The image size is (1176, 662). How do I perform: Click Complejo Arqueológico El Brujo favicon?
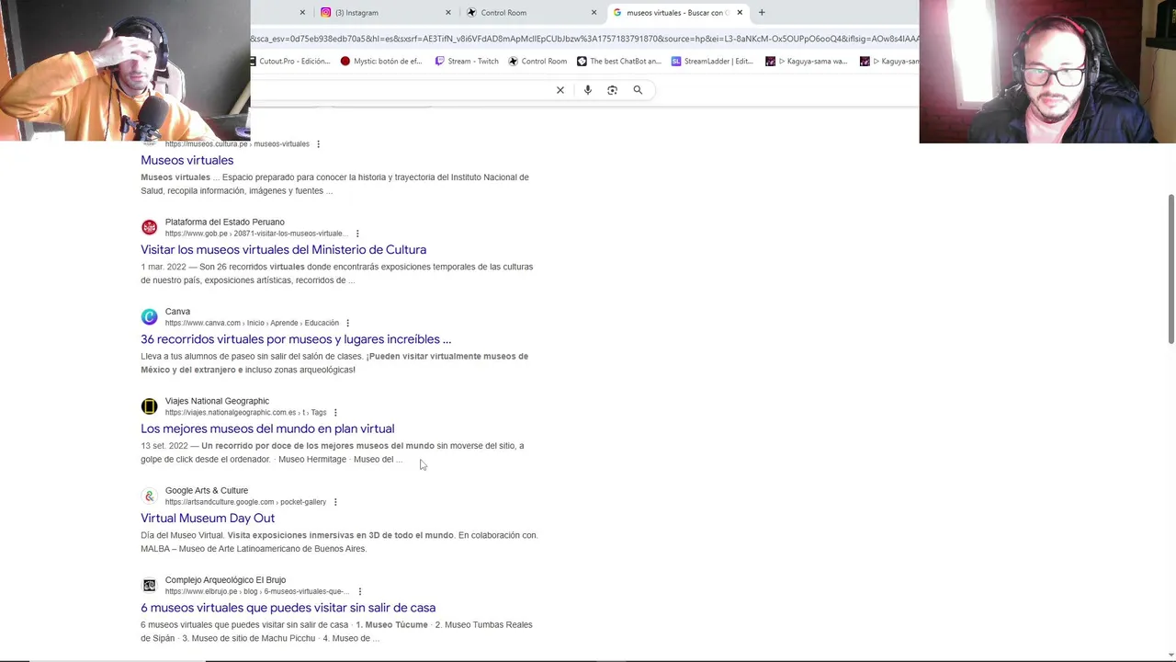[x=149, y=586]
